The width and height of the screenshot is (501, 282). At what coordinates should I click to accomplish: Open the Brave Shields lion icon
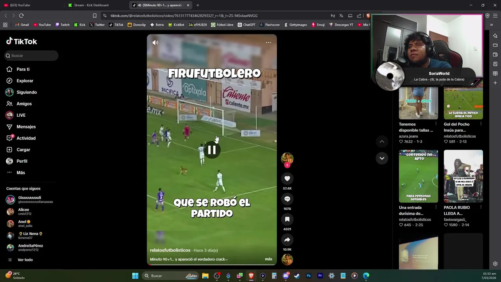click(x=368, y=16)
